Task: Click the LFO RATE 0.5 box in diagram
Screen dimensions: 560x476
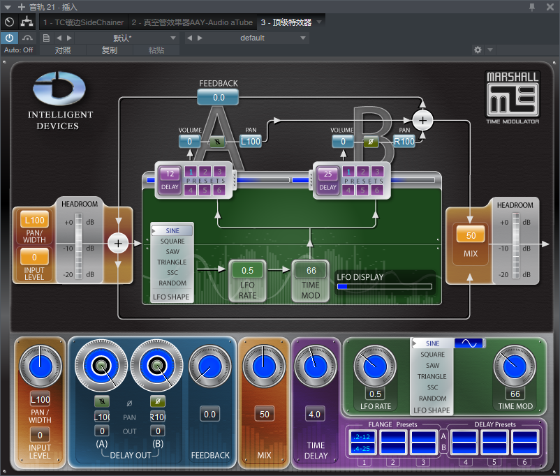Action: (x=247, y=270)
